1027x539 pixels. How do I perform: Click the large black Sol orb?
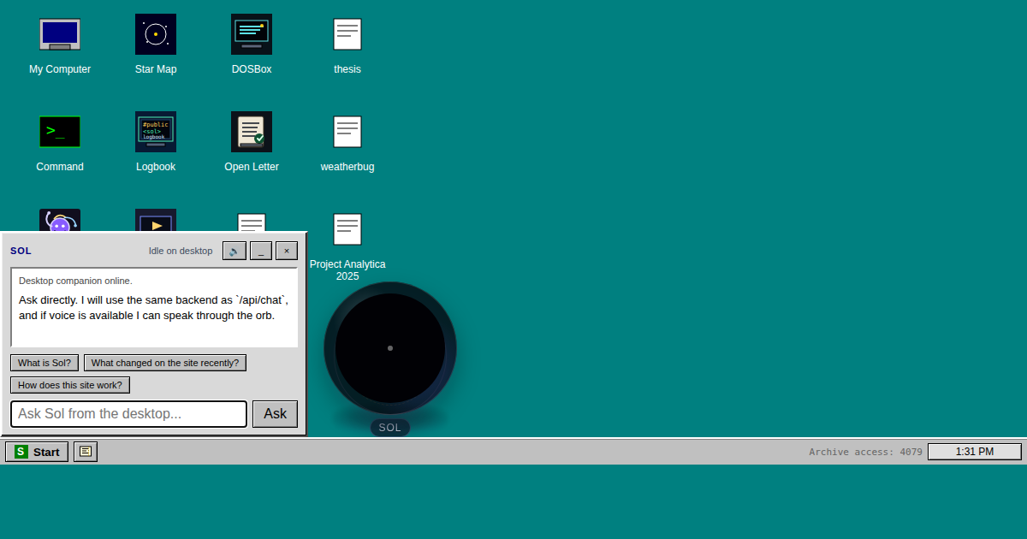[x=390, y=348]
